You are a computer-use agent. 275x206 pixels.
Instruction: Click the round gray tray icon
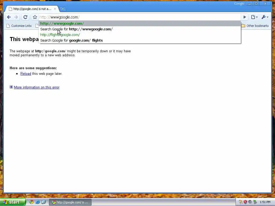(x=250, y=202)
